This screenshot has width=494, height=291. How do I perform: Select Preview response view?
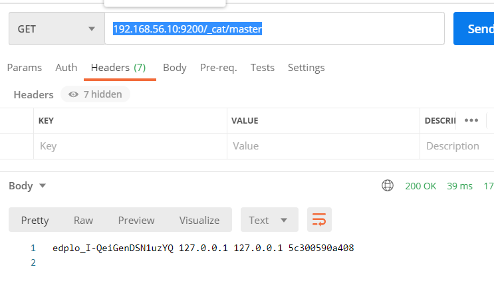[136, 220]
